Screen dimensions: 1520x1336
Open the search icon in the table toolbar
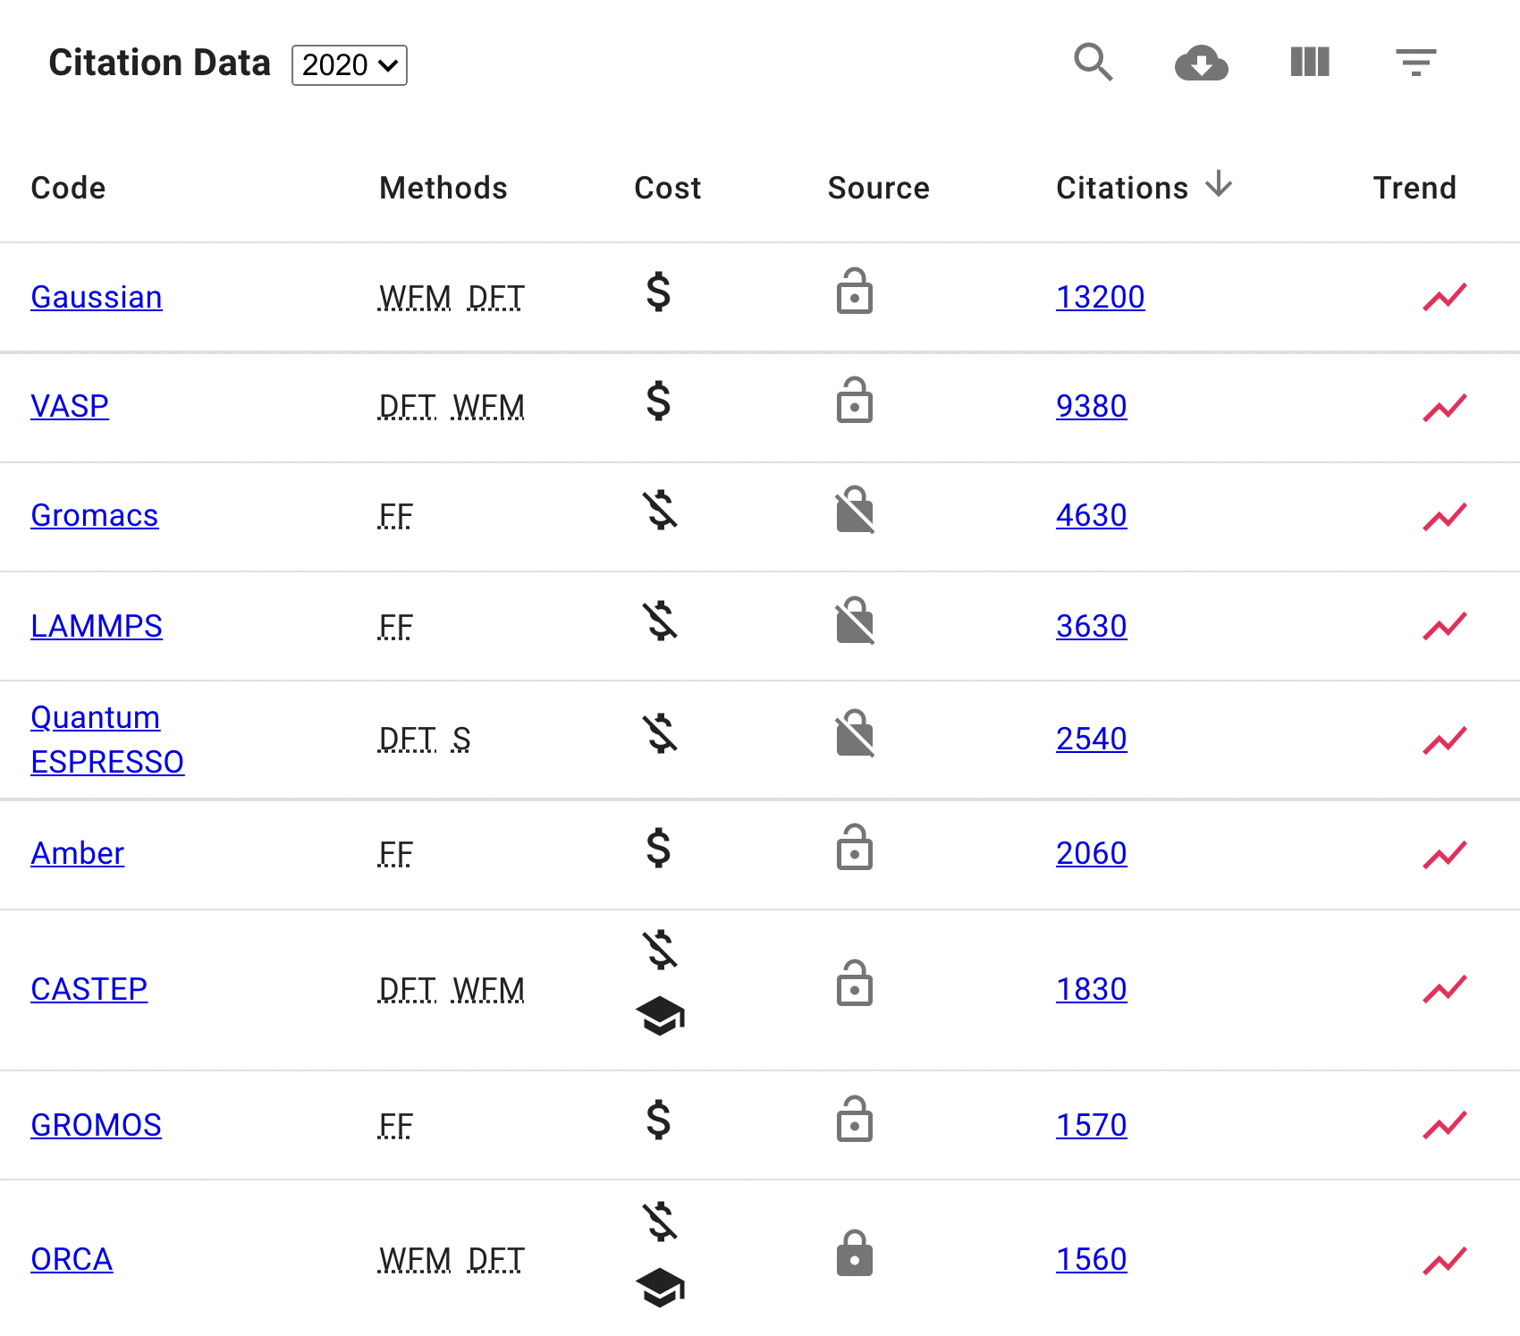[x=1093, y=63]
